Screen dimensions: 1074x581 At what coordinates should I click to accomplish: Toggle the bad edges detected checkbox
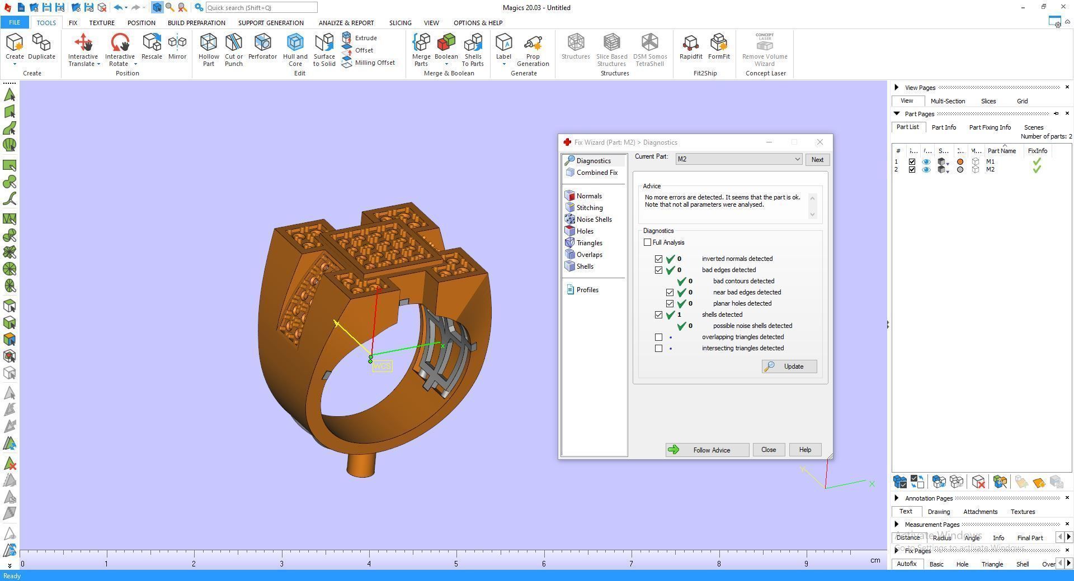click(658, 270)
